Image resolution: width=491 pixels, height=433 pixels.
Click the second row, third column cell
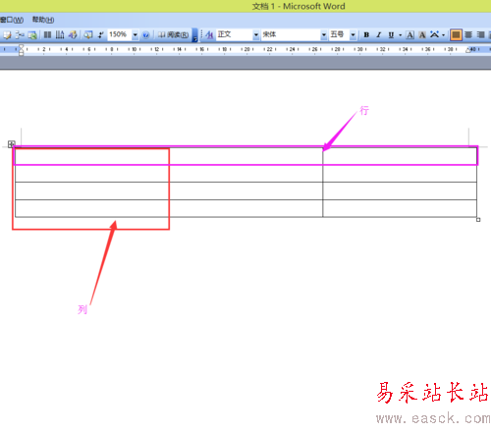tap(400, 174)
